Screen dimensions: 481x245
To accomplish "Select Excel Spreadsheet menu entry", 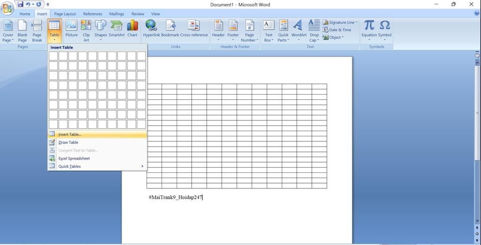I will tap(98, 158).
